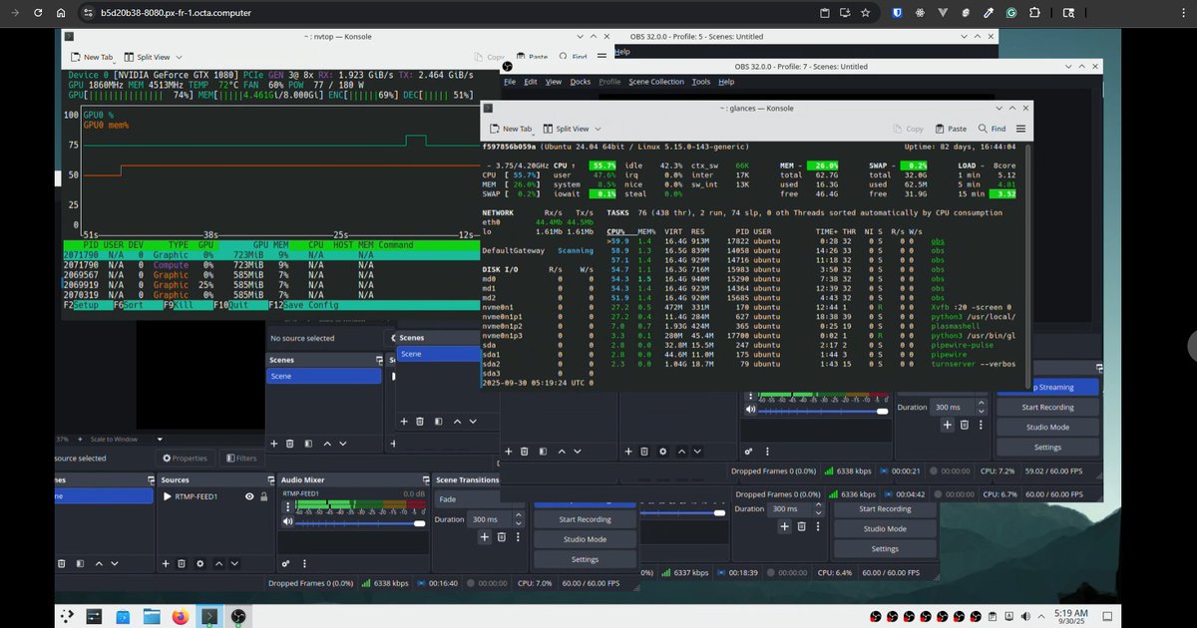The image size is (1197, 628).
Task: Toggle Studio Mode in the OBS window streaming 00:16:40
Action: pyautogui.click(x=585, y=539)
